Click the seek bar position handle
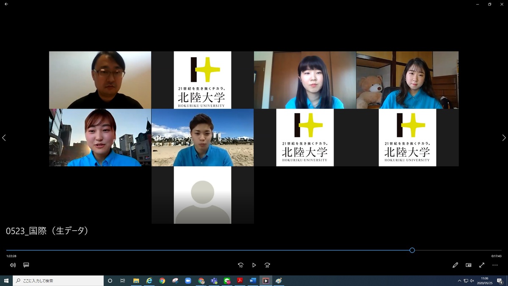 412,250
